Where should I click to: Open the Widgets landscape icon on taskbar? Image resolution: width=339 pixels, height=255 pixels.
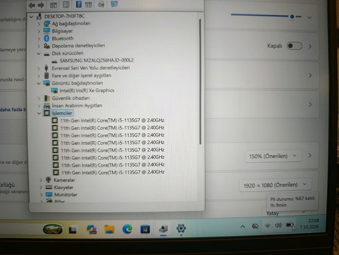[53, 229]
